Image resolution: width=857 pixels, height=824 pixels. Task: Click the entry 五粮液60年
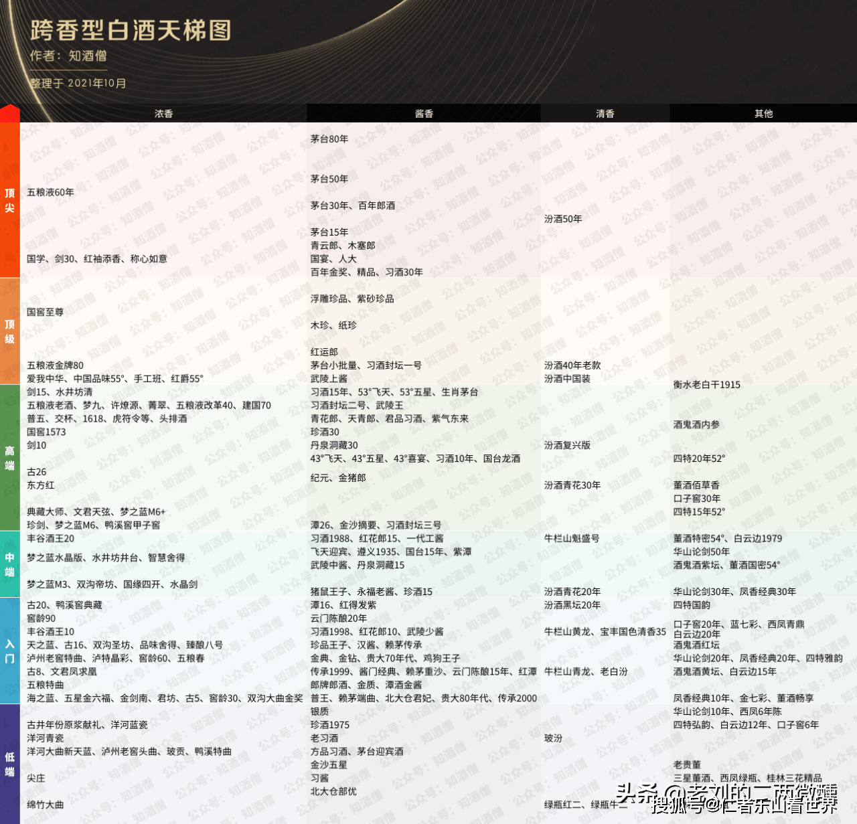tap(51, 192)
